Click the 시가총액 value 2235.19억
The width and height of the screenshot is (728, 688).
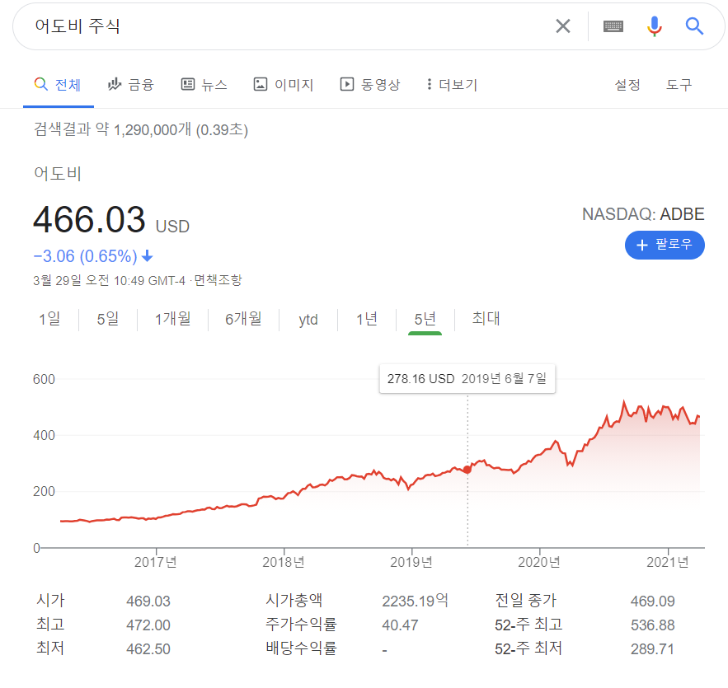[x=415, y=601]
